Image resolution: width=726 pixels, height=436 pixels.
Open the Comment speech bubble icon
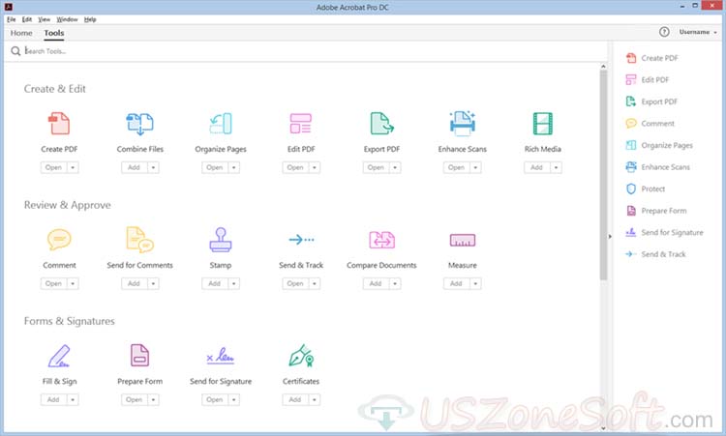tap(59, 239)
